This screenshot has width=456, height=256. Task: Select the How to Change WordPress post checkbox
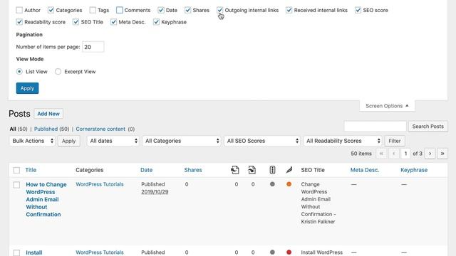(16, 185)
